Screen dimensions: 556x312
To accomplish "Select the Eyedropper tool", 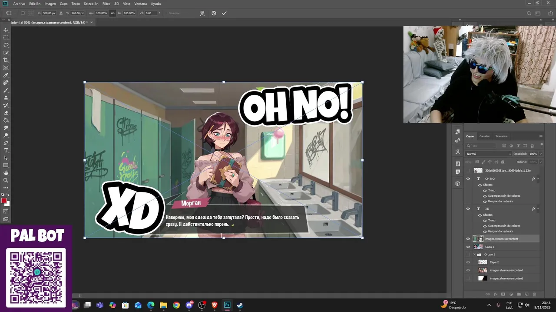I will pos(6,75).
